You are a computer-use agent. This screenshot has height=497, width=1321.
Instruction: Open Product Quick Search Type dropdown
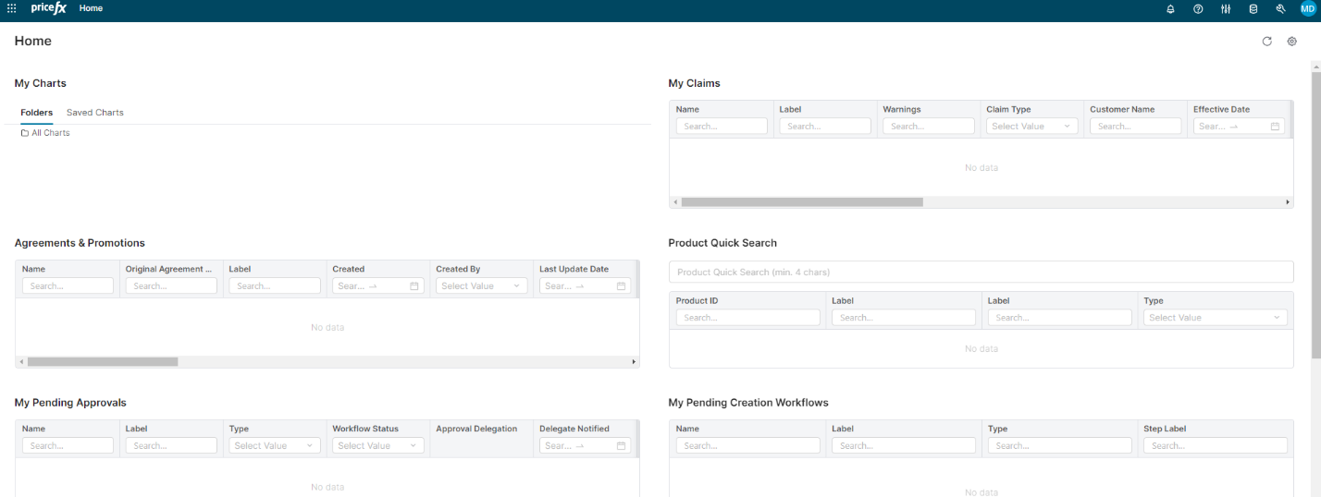pos(1213,318)
